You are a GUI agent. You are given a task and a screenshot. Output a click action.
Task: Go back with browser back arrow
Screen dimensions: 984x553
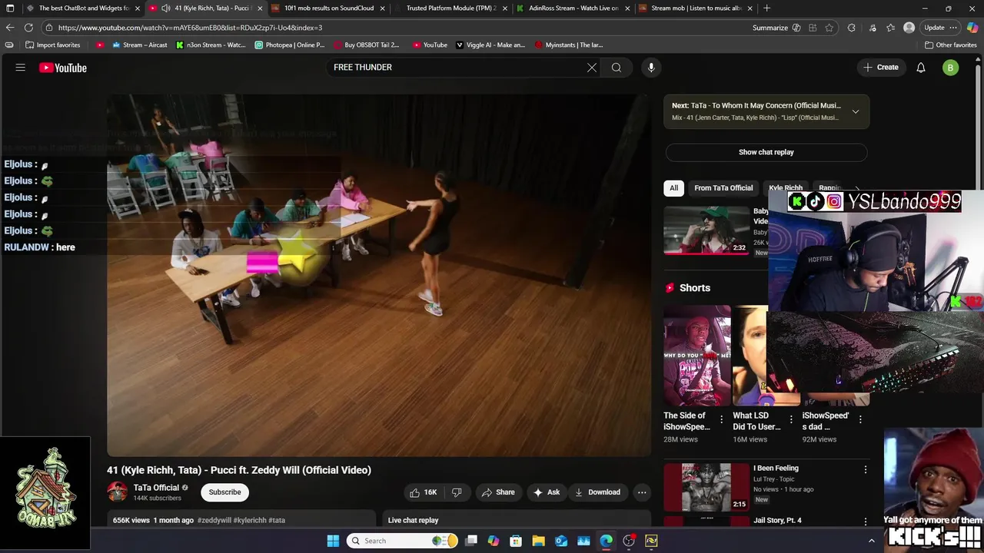10,28
